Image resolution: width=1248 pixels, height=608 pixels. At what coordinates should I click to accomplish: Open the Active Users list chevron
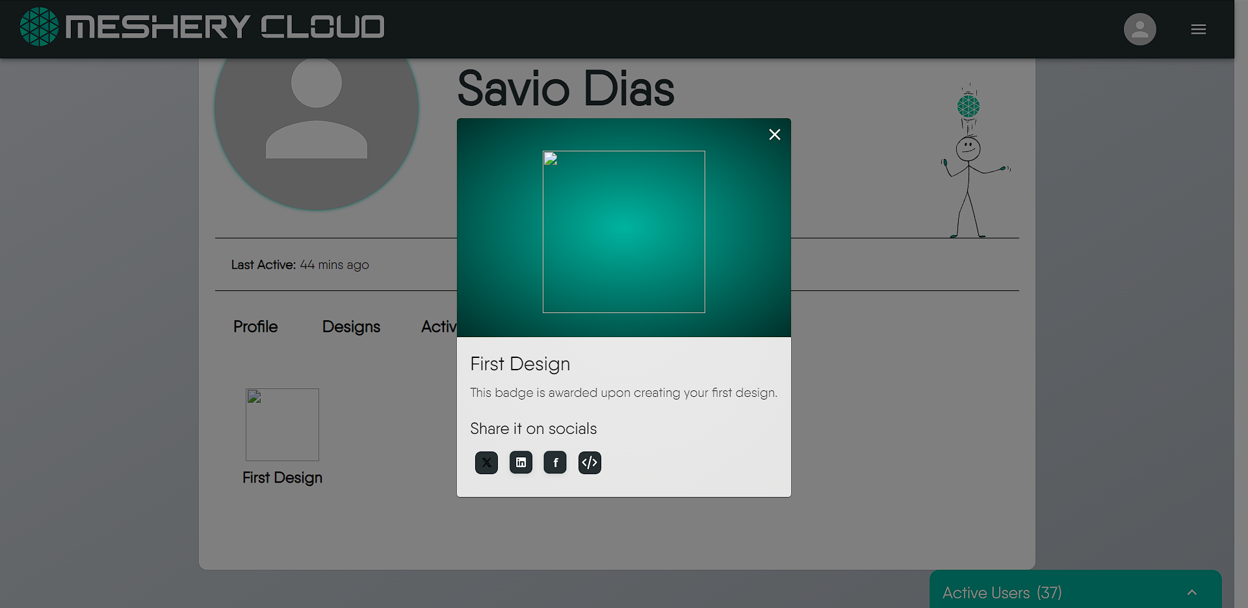1192,592
